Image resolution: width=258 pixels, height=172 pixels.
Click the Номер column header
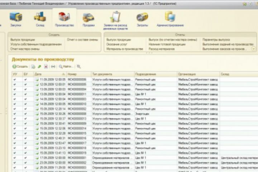tap(79, 74)
